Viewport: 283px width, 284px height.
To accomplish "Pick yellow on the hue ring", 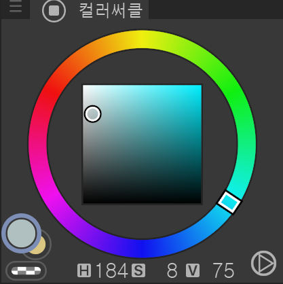I will point(142,39).
